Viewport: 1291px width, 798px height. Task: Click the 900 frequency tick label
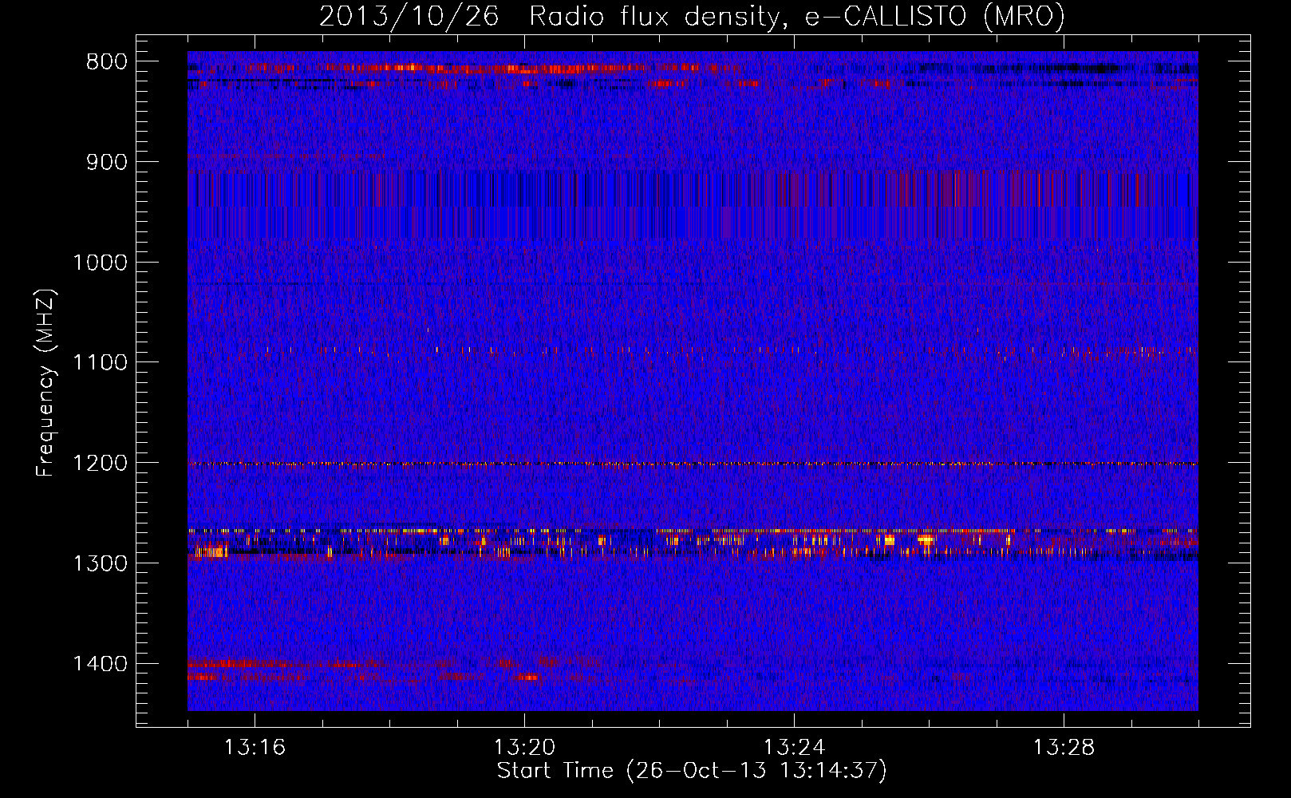[107, 162]
